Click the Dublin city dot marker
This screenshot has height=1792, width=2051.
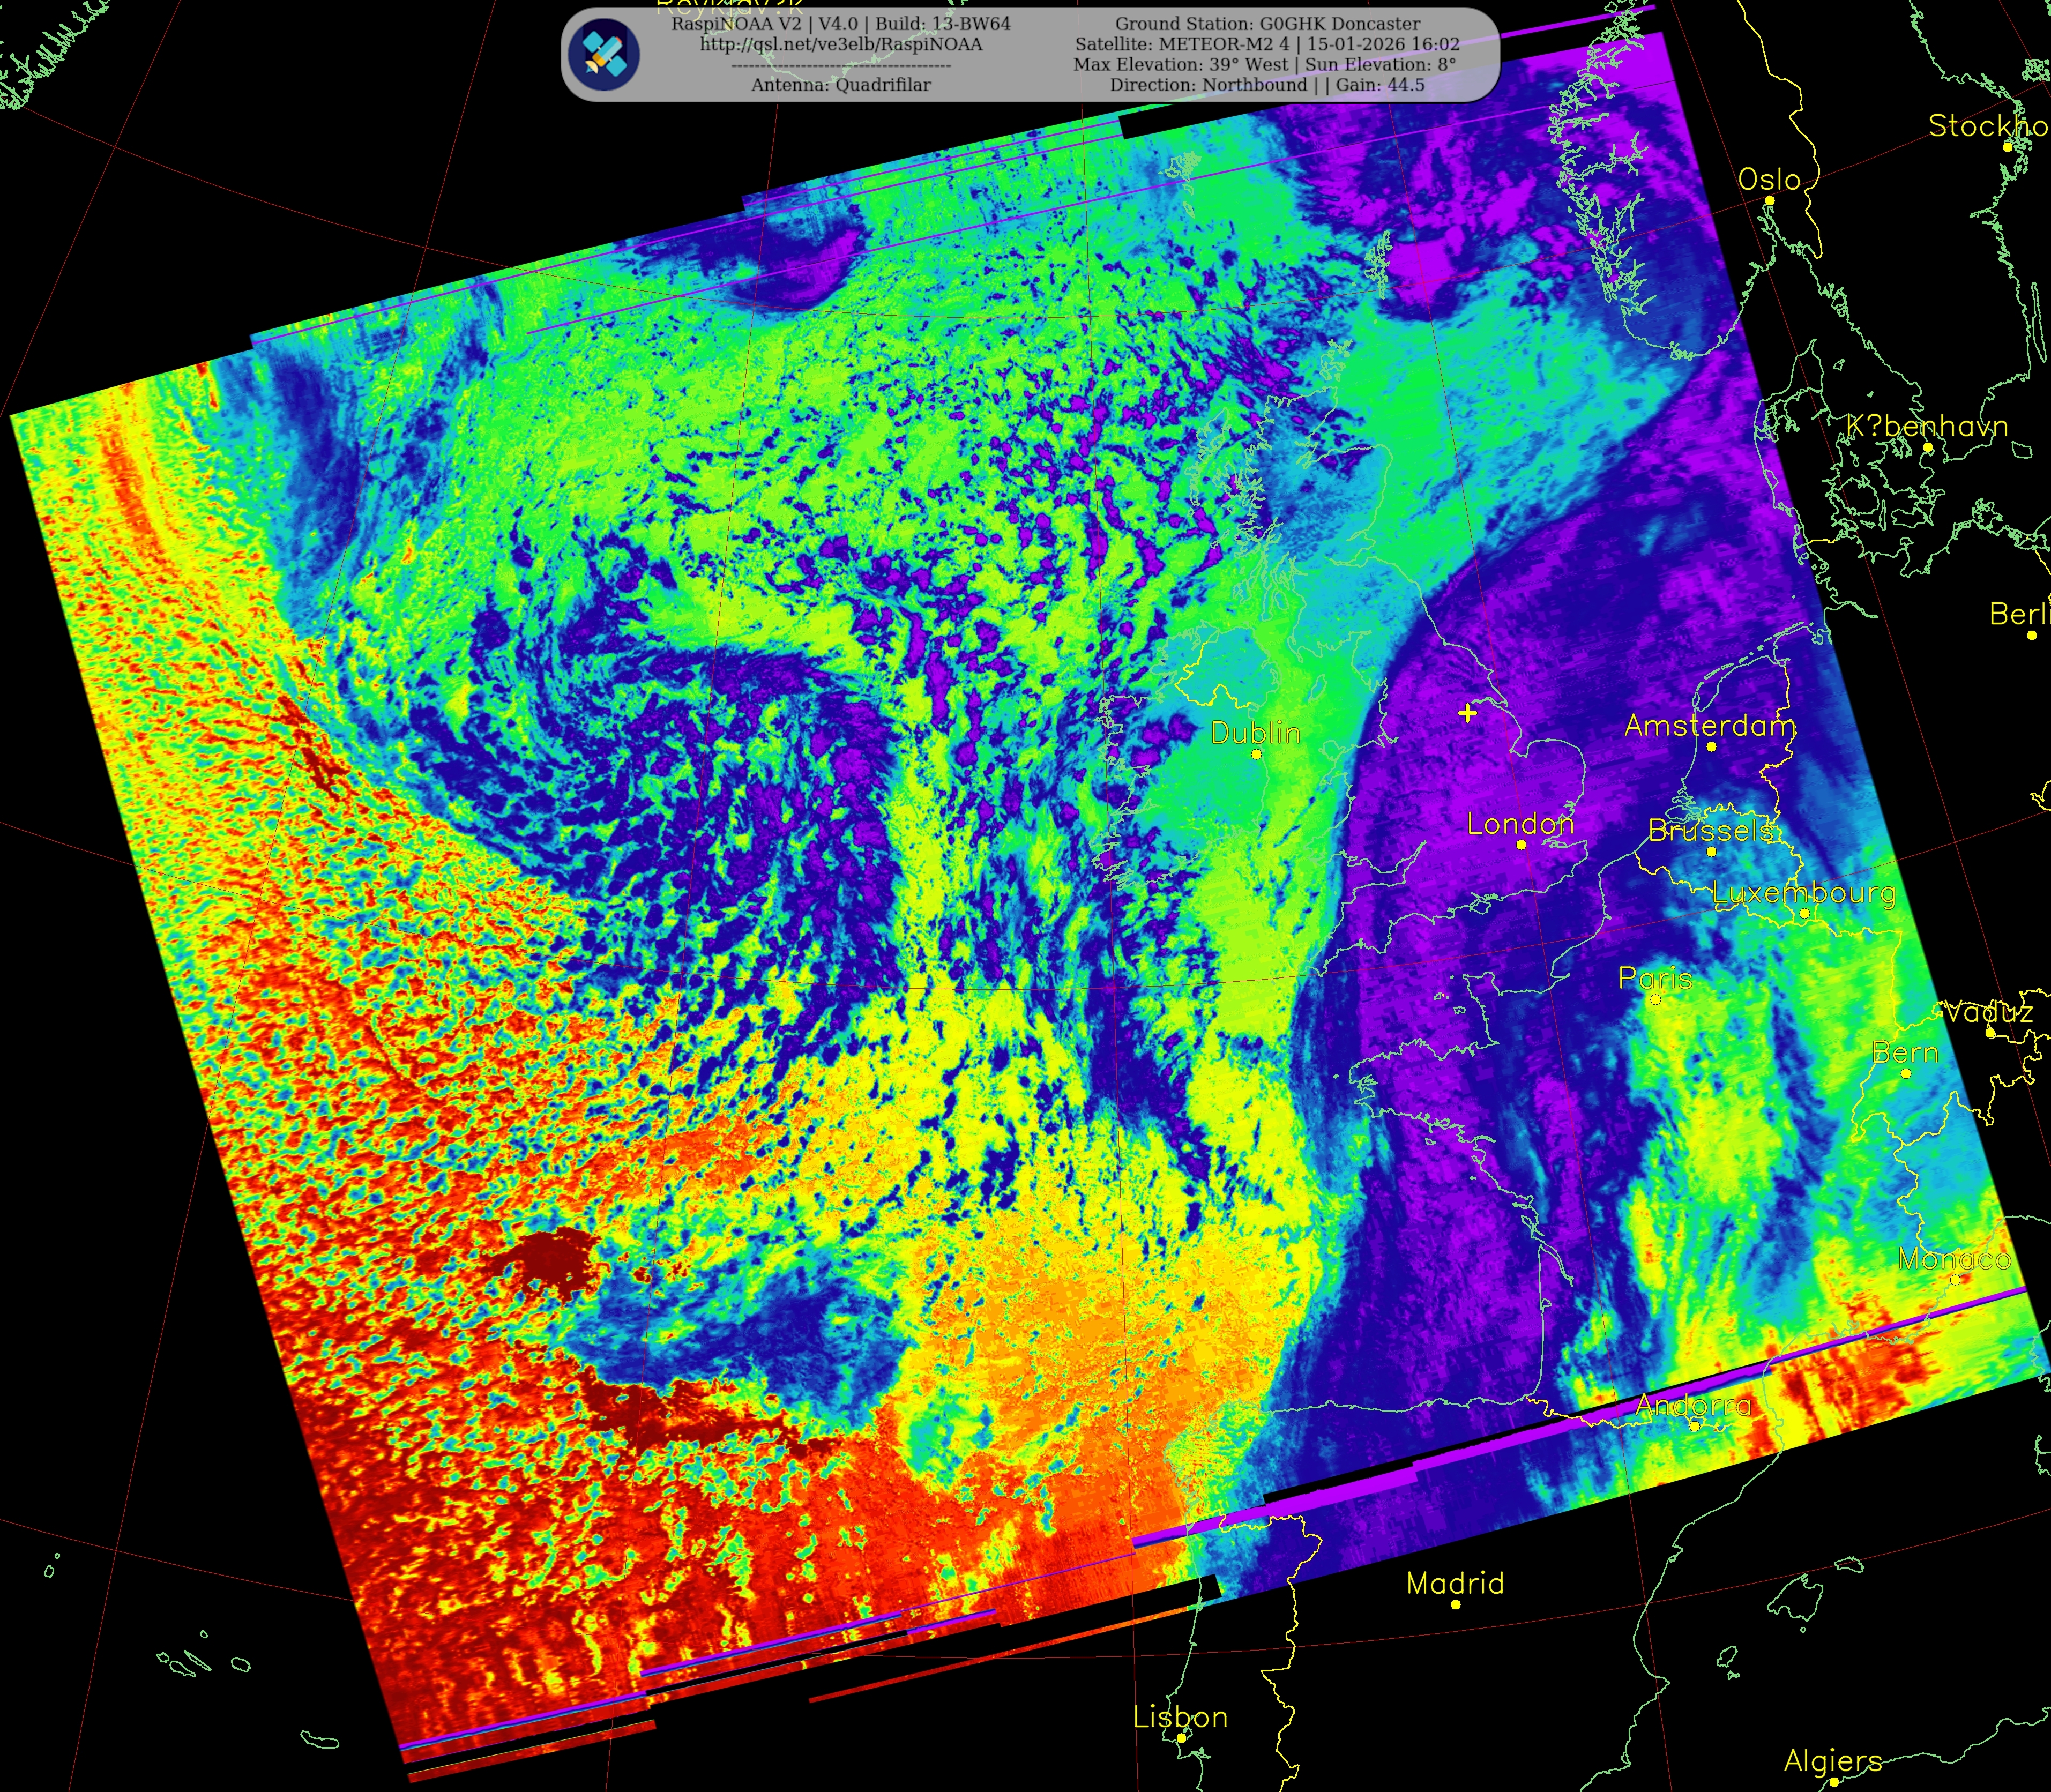(x=1257, y=754)
